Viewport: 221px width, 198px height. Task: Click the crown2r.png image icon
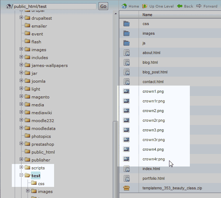[x=126, y=120]
